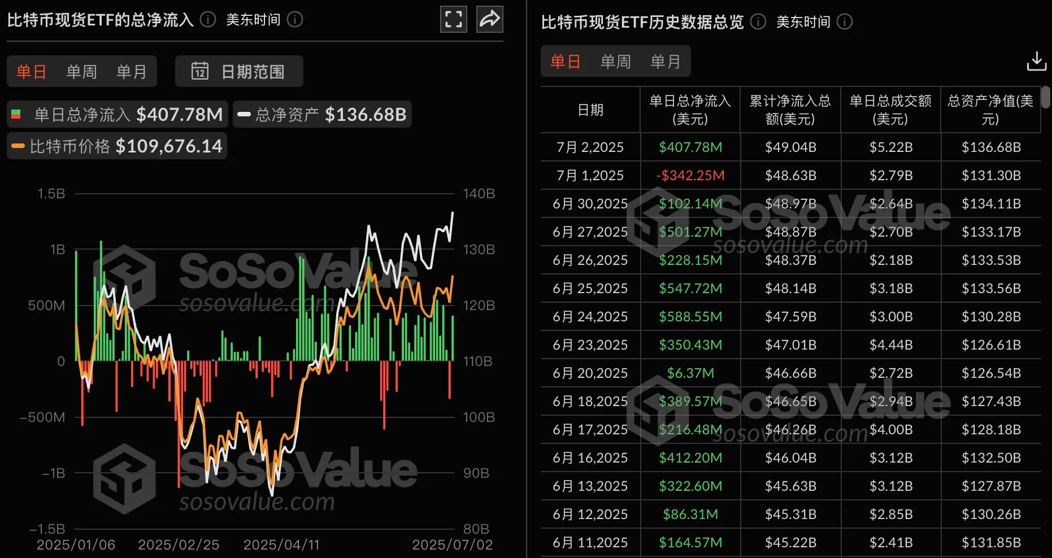The height and width of the screenshot is (558, 1052).
Task: Click 美东时间 info icon on left panel
Action: (294, 19)
